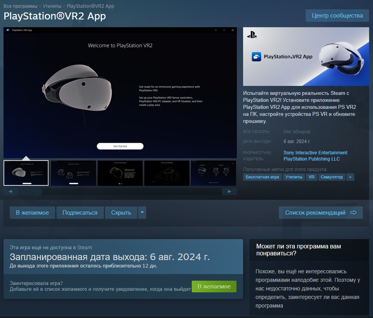Viewport: 373px width, 318px height.
Task: Click the PlayStation VR2 App header banner image
Action: click(306, 57)
